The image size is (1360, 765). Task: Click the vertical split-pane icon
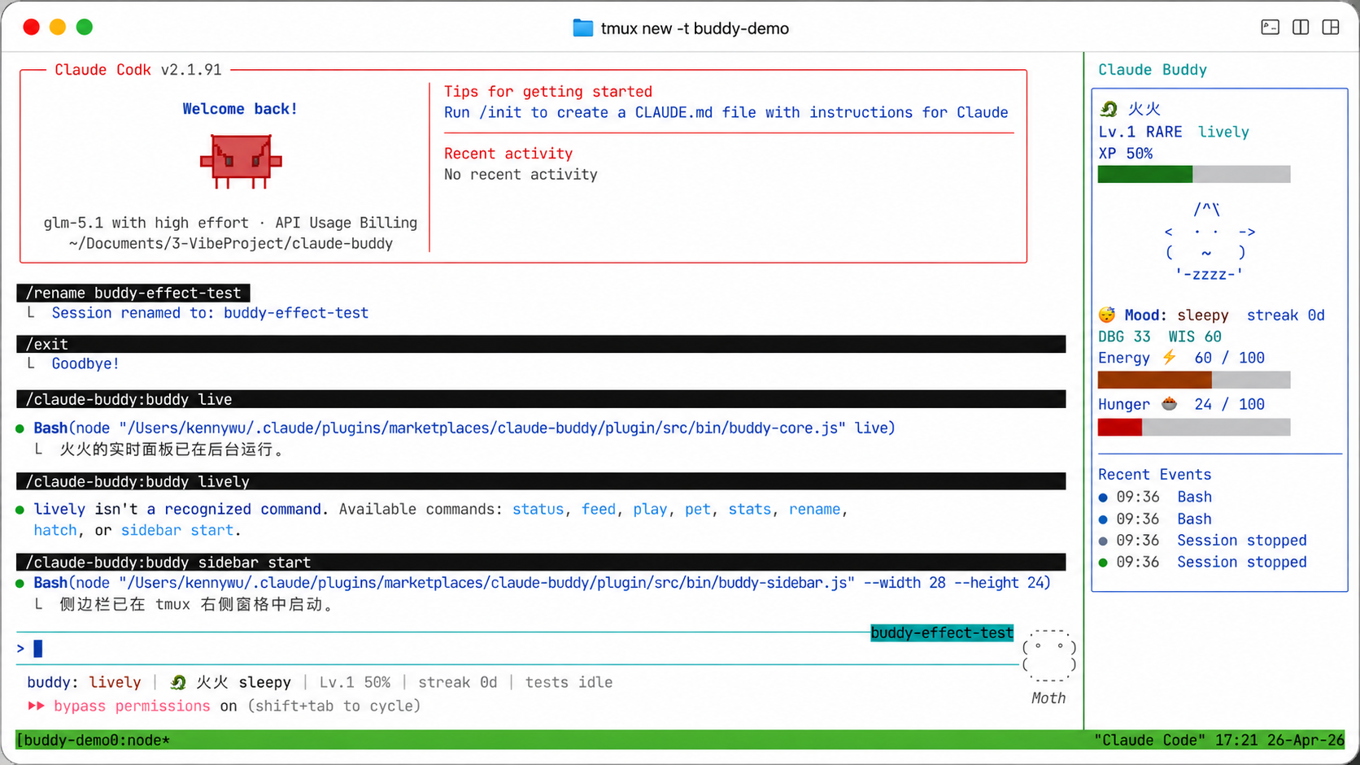(x=1300, y=27)
